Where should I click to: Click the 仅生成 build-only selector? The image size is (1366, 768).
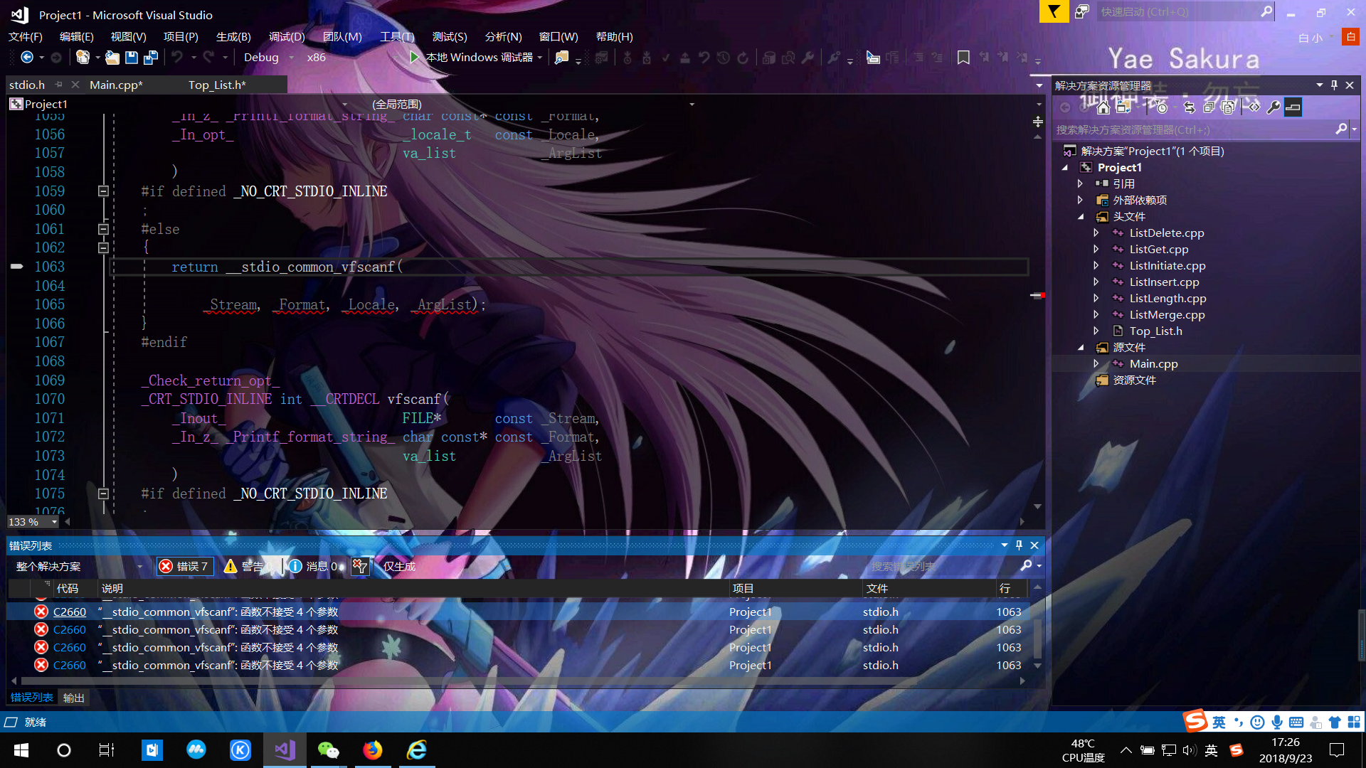(399, 566)
